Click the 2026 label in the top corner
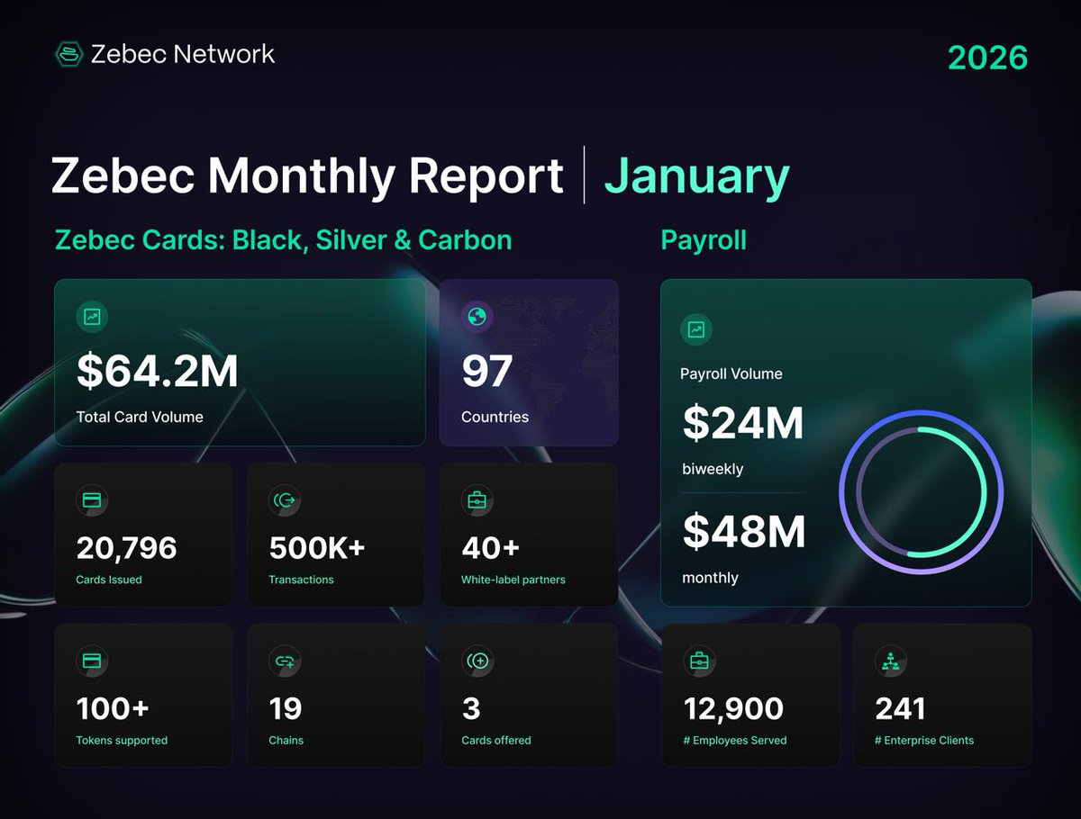Viewport: 1081px width, 819px height. point(987,57)
